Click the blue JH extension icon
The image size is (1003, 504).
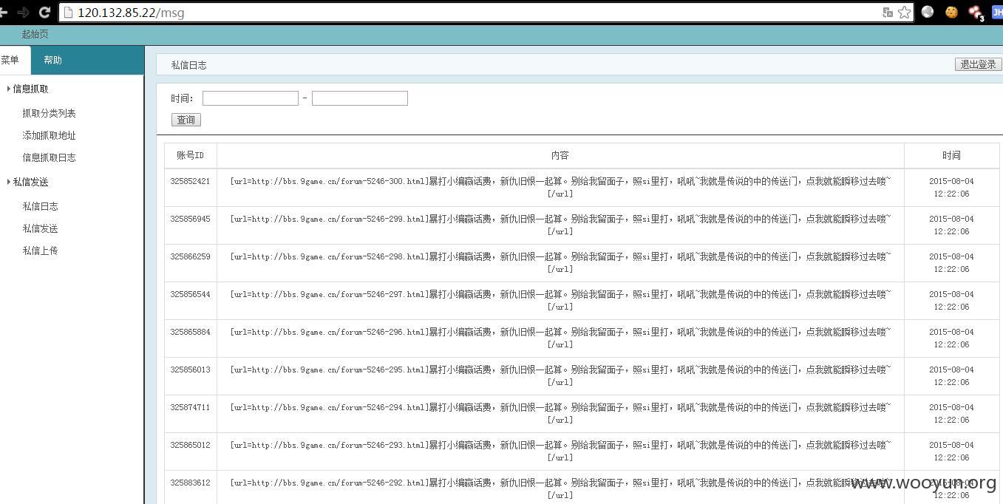click(x=997, y=13)
